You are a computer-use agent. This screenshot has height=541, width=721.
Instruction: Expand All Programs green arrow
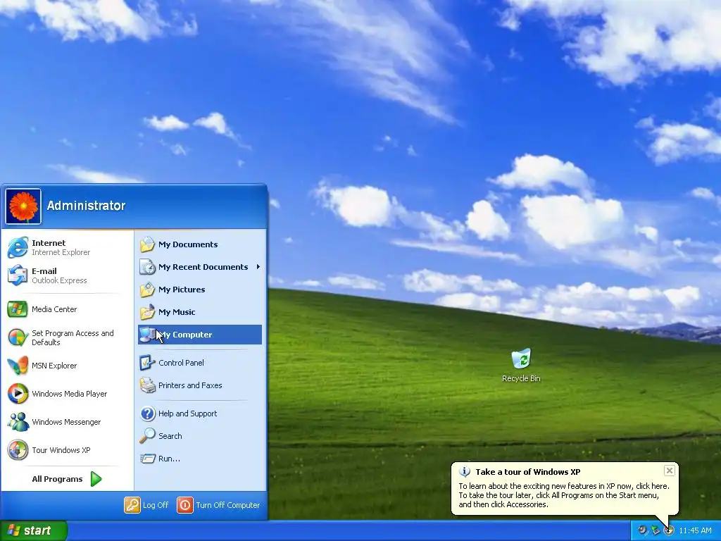(96, 479)
